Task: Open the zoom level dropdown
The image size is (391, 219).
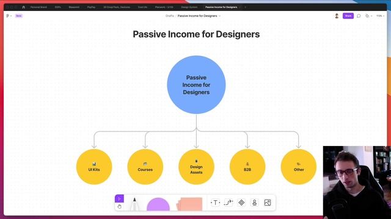Action: point(380,16)
